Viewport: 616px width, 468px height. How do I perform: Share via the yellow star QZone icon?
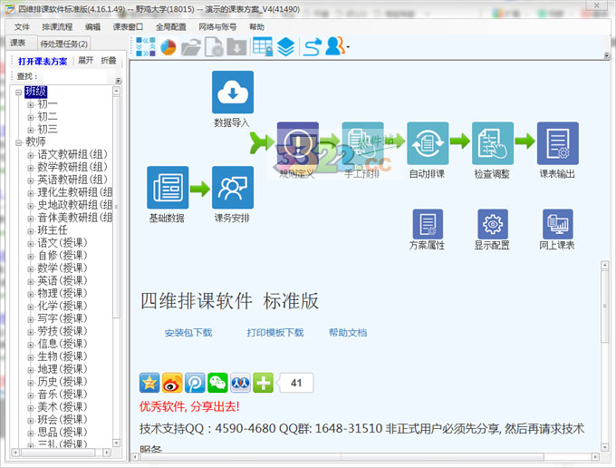[149, 383]
